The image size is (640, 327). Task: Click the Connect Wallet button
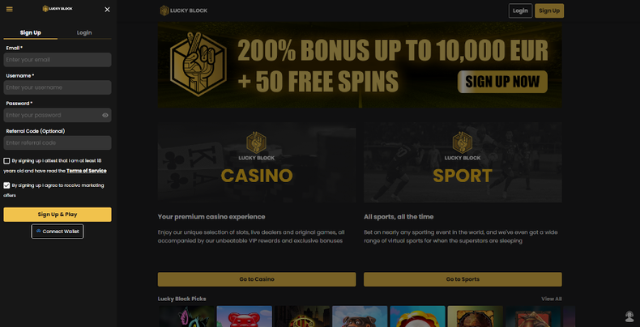point(58,231)
